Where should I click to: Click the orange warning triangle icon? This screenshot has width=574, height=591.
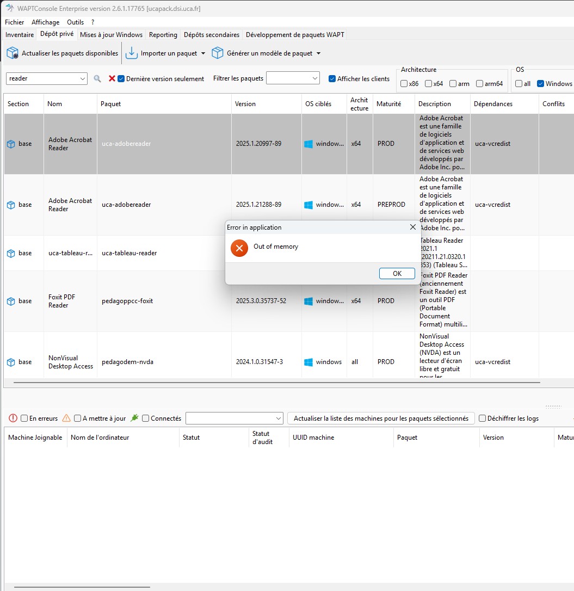coord(66,418)
